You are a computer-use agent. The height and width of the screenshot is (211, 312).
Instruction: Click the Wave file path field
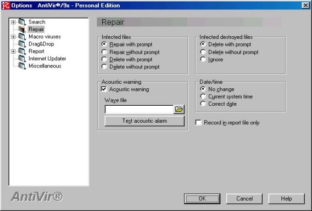pyautogui.click(x=139, y=110)
